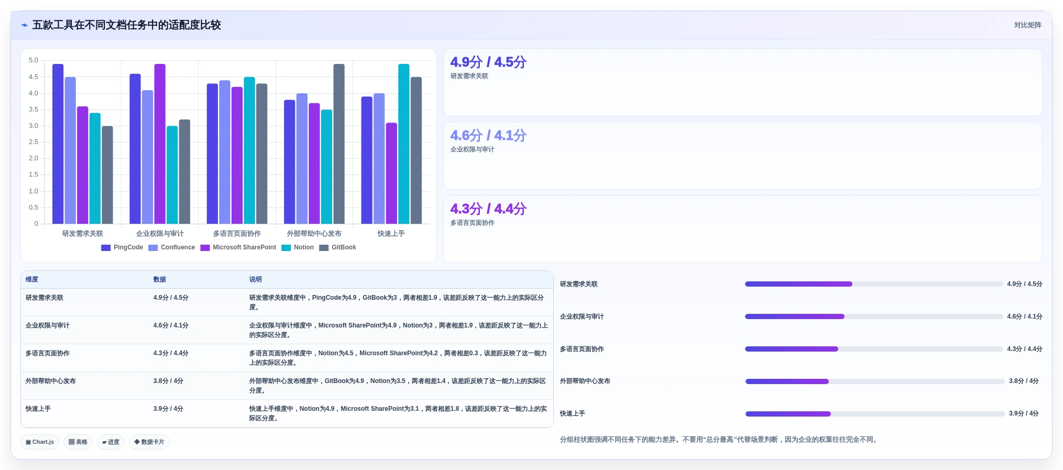
Task: Toggle the PingCode legend swatch
Action: (x=106, y=248)
